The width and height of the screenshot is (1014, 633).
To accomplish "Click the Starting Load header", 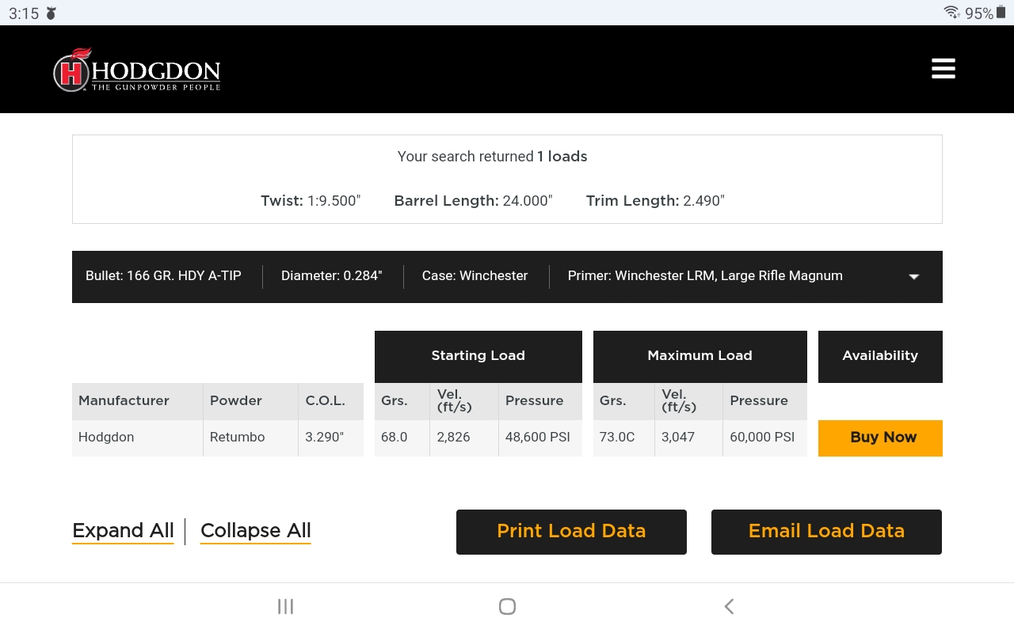I will (478, 356).
